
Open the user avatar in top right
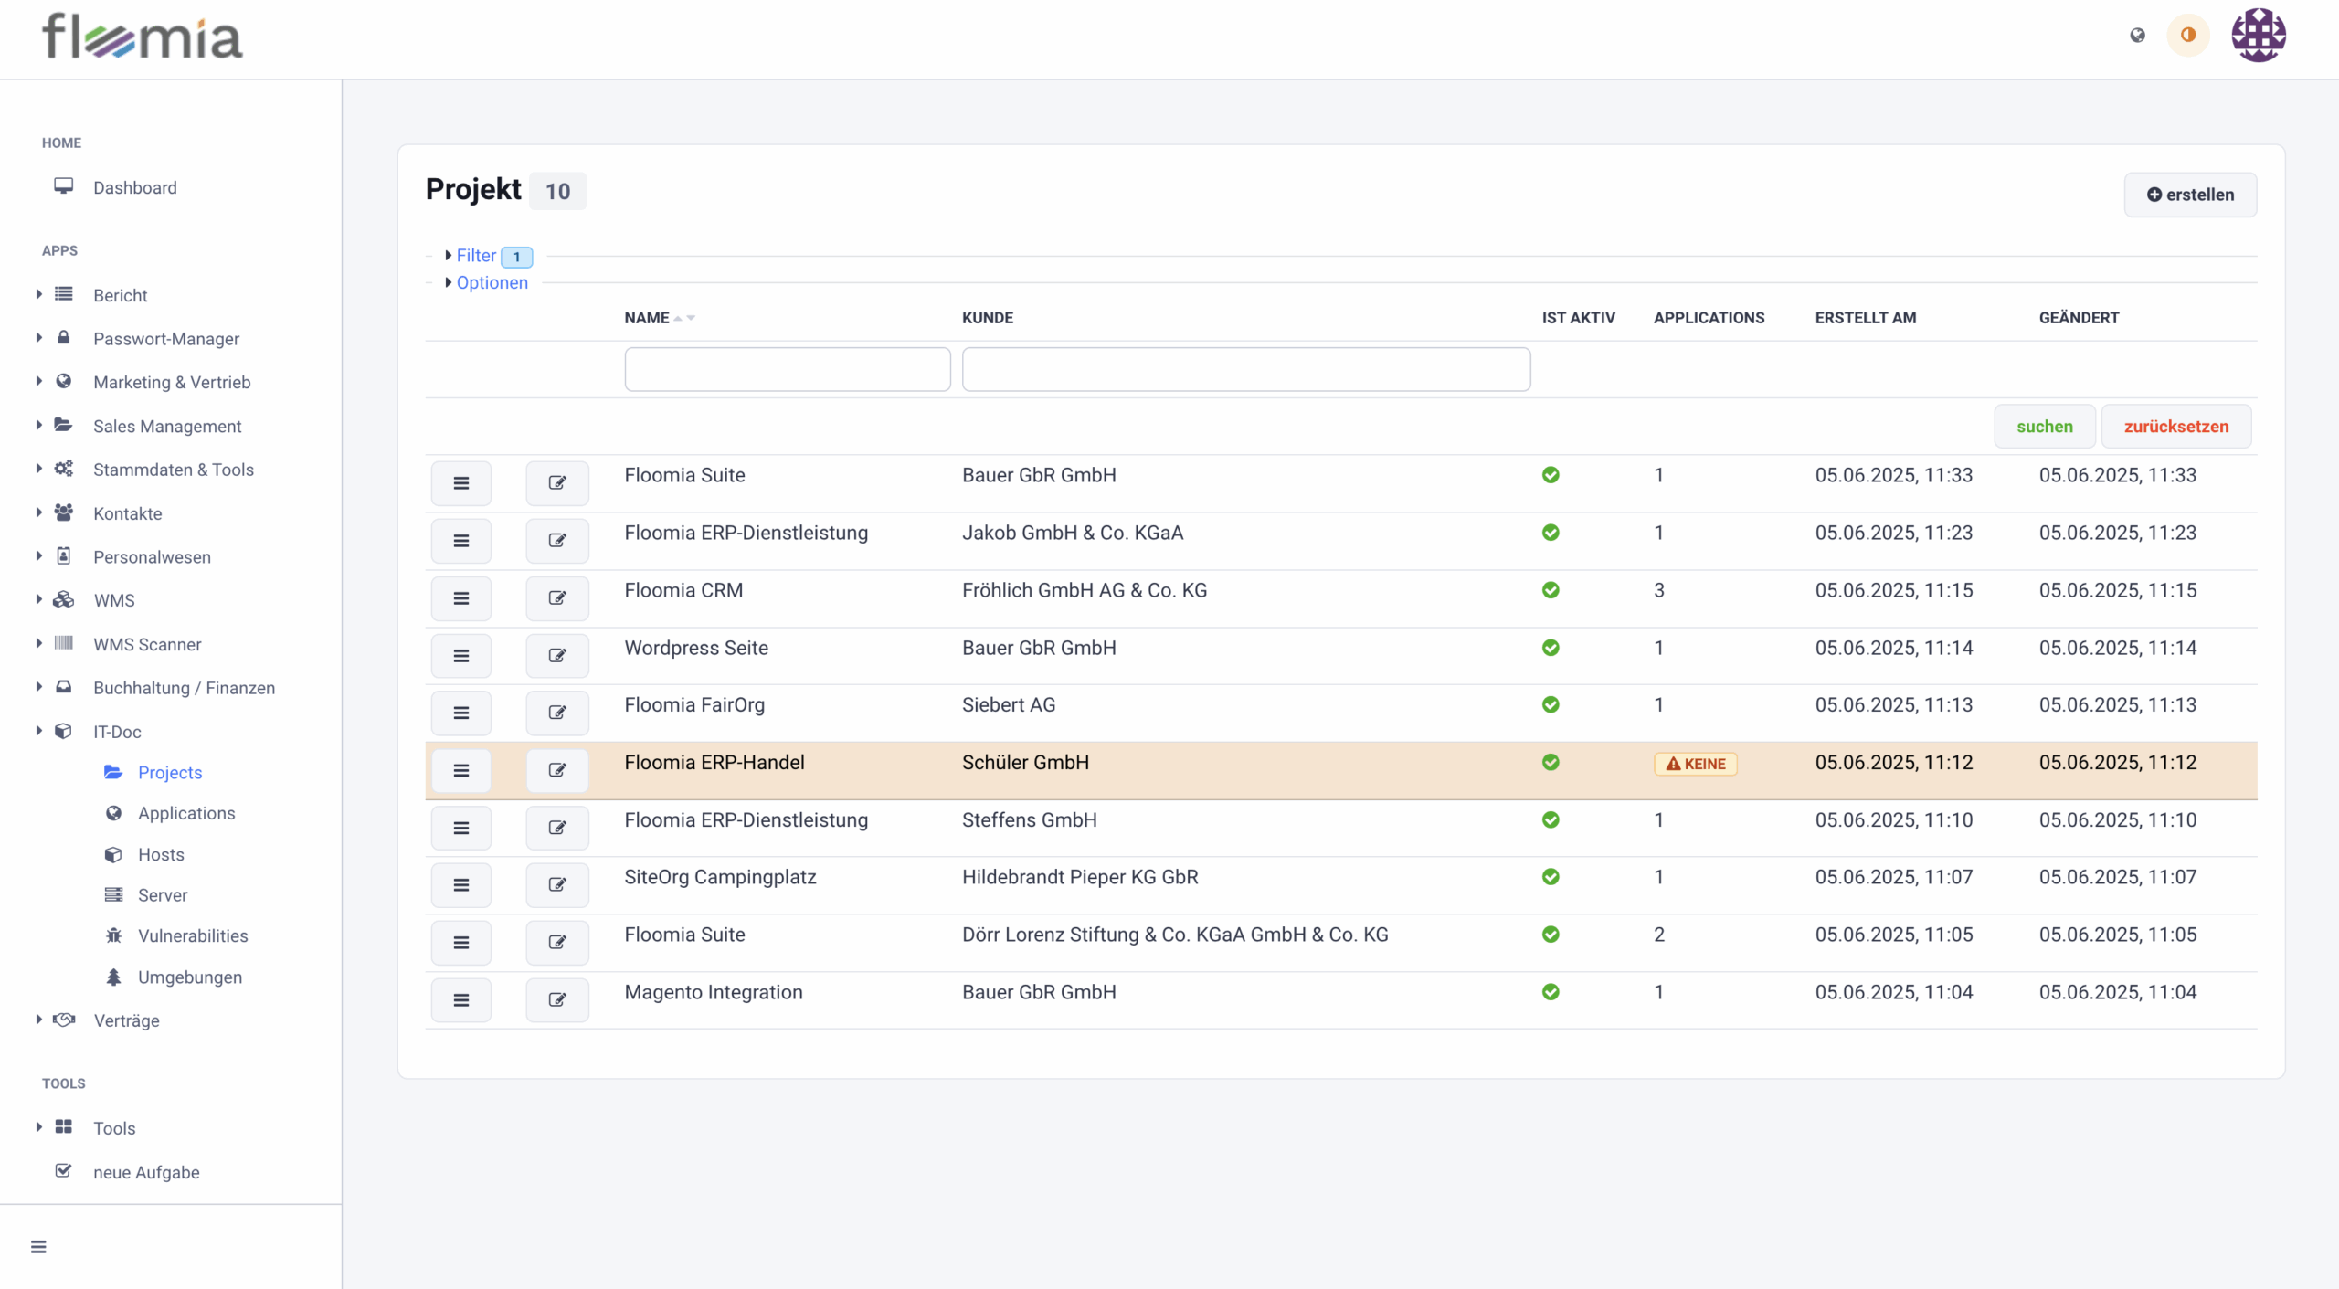click(2258, 36)
